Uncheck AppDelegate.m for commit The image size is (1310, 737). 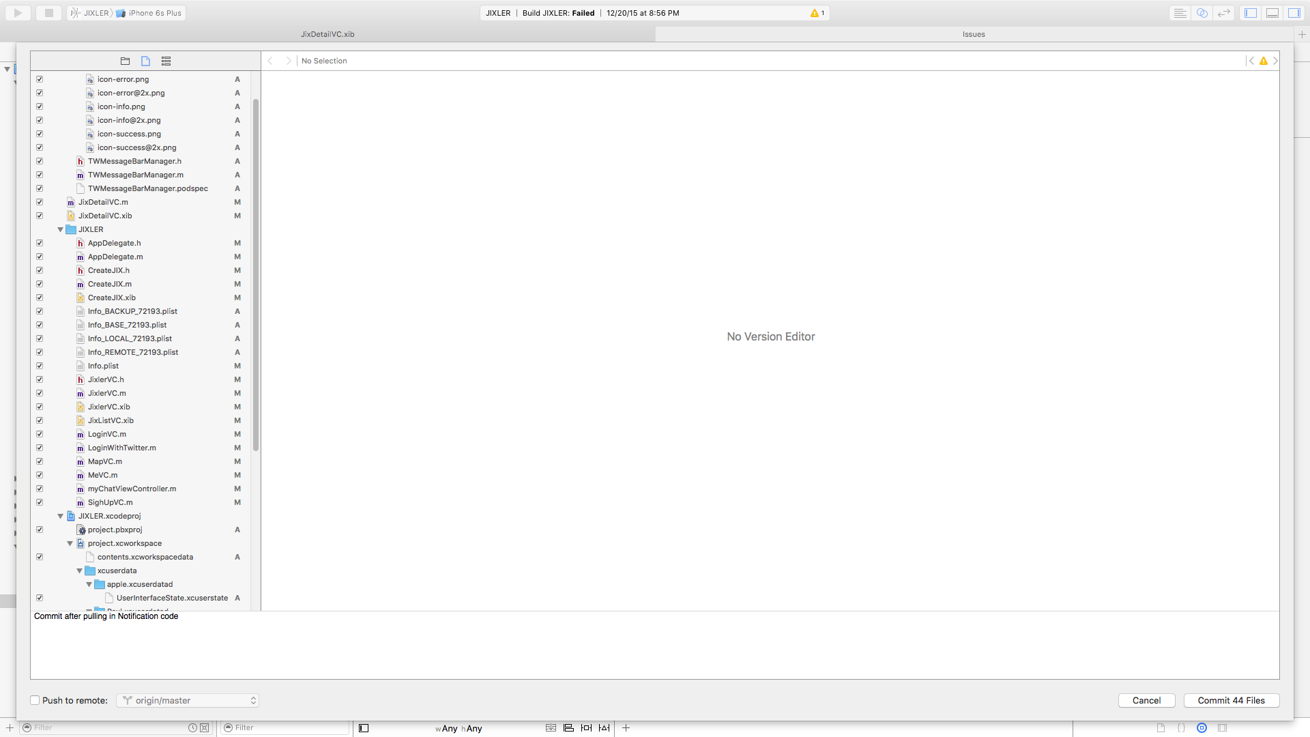point(40,257)
